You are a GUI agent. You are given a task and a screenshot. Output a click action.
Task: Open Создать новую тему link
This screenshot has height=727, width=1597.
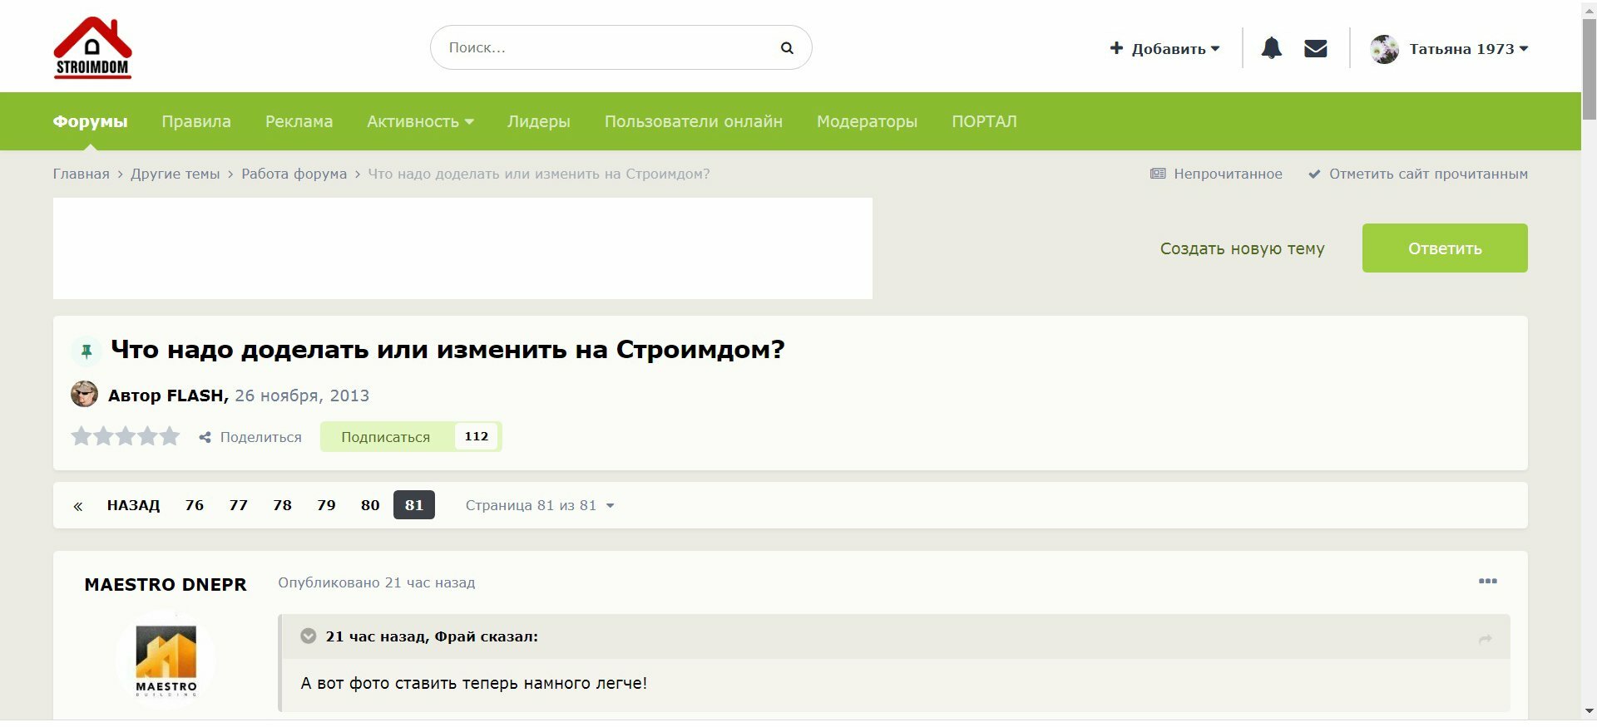1243,248
